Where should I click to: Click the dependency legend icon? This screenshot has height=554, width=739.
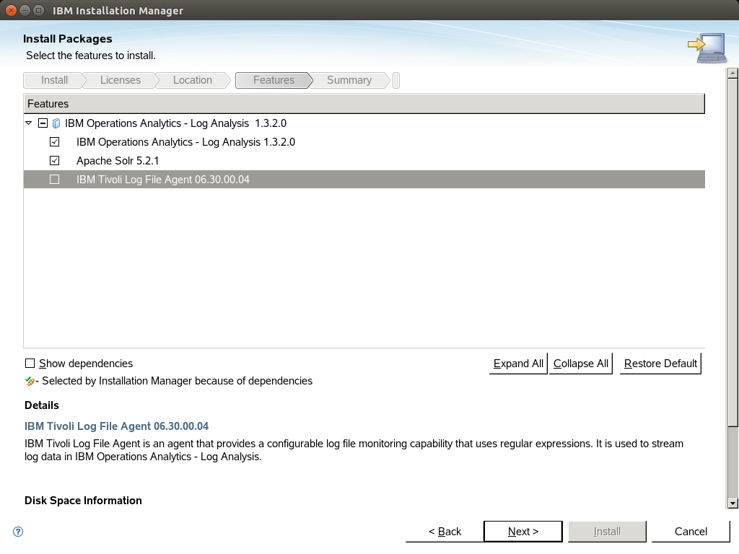(x=30, y=381)
